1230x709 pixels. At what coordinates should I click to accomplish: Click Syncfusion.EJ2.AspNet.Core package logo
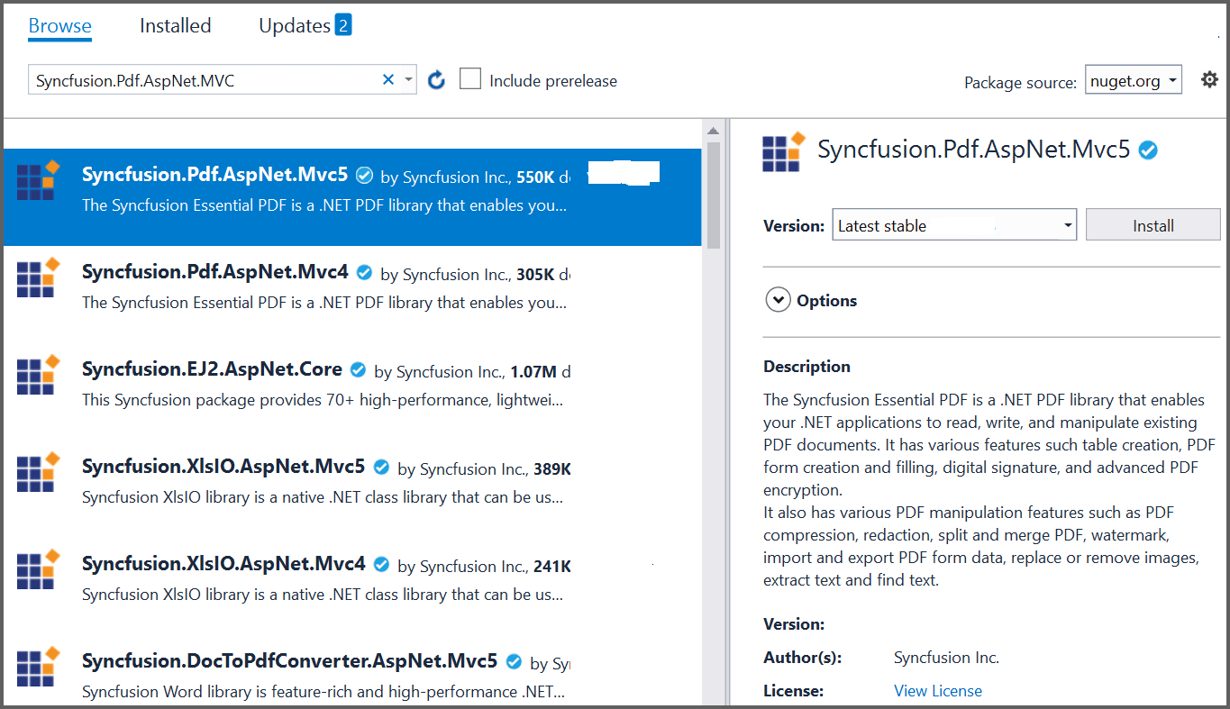[38, 375]
